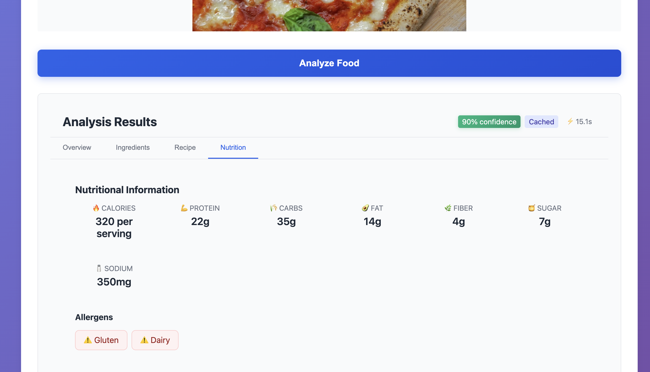Switch to the Overview tab
Screen dimensions: 650x372
point(77,147)
